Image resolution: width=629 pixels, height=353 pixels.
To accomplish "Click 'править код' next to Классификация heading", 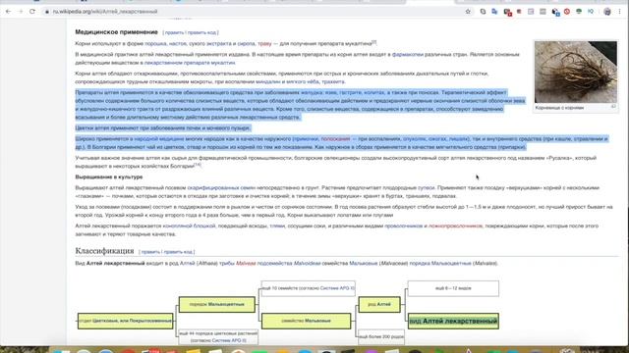I will click(178, 252).
